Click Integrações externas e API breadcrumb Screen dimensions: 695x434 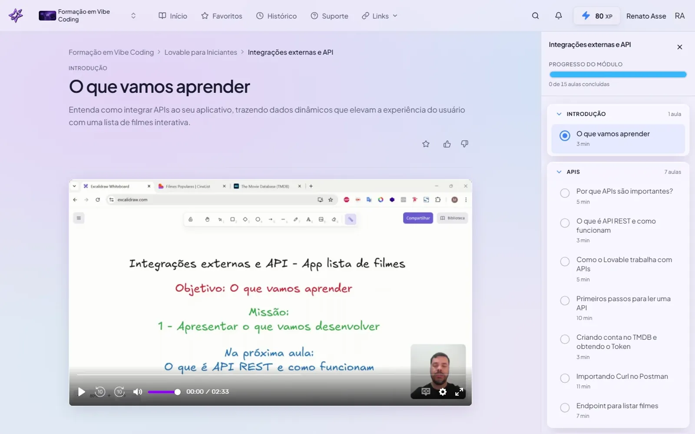[x=291, y=52]
